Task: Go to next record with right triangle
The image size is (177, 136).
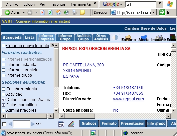Action: 33,124
